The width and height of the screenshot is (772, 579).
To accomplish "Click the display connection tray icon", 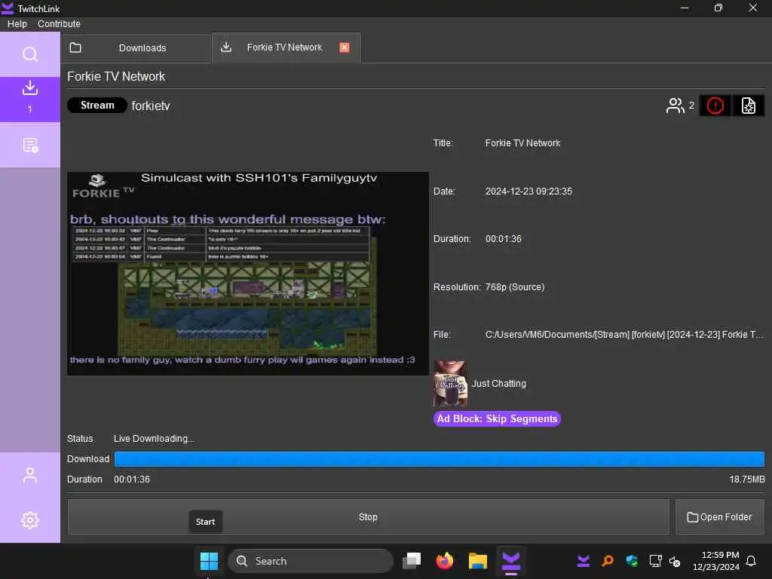I will pyautogui.click(x=655, y=561).
